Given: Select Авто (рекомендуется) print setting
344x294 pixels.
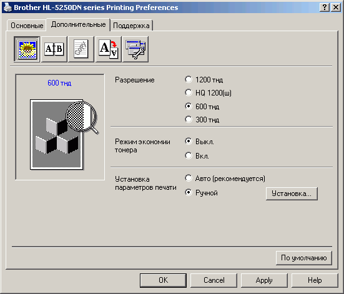Looking at the screenshot, I should tap(225, 179).
